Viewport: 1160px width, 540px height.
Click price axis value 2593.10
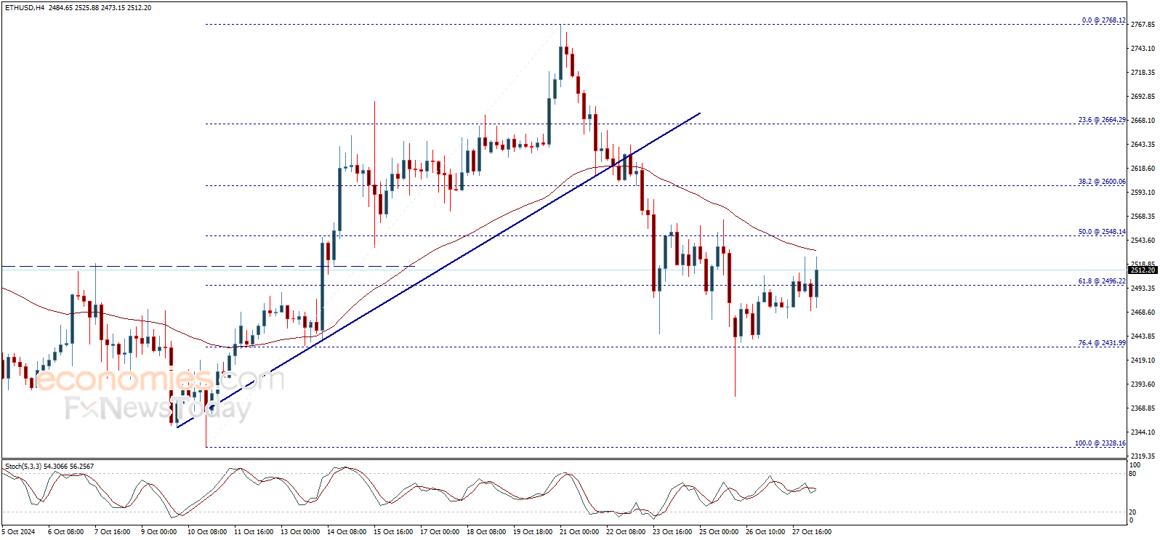[1143, 193]
